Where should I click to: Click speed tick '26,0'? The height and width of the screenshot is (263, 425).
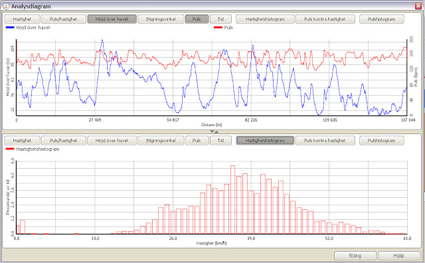[x=173, y=238]
